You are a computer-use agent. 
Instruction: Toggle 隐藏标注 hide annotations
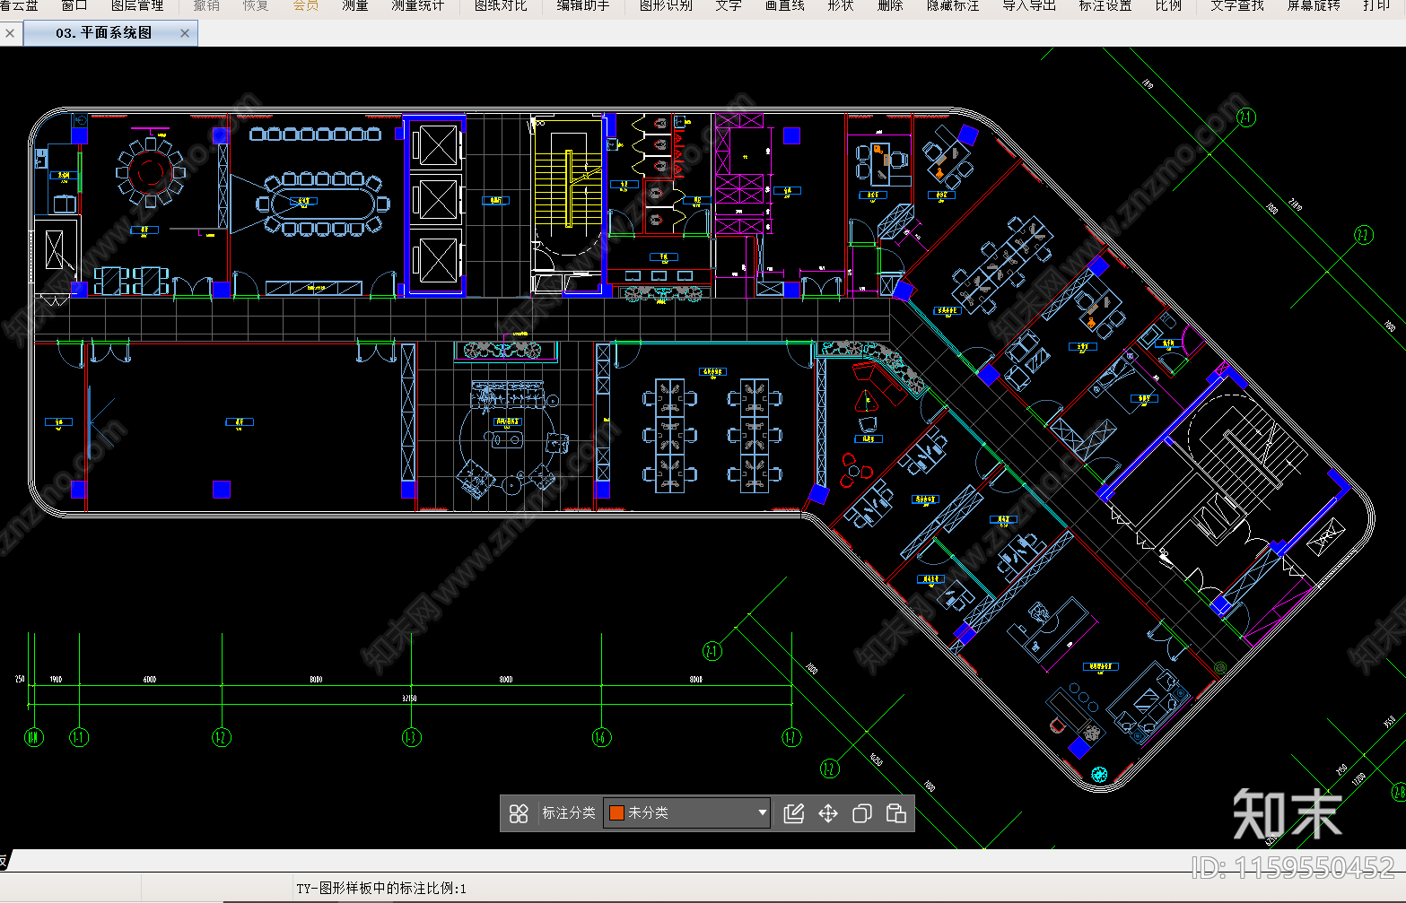click(x=953, y=5)
